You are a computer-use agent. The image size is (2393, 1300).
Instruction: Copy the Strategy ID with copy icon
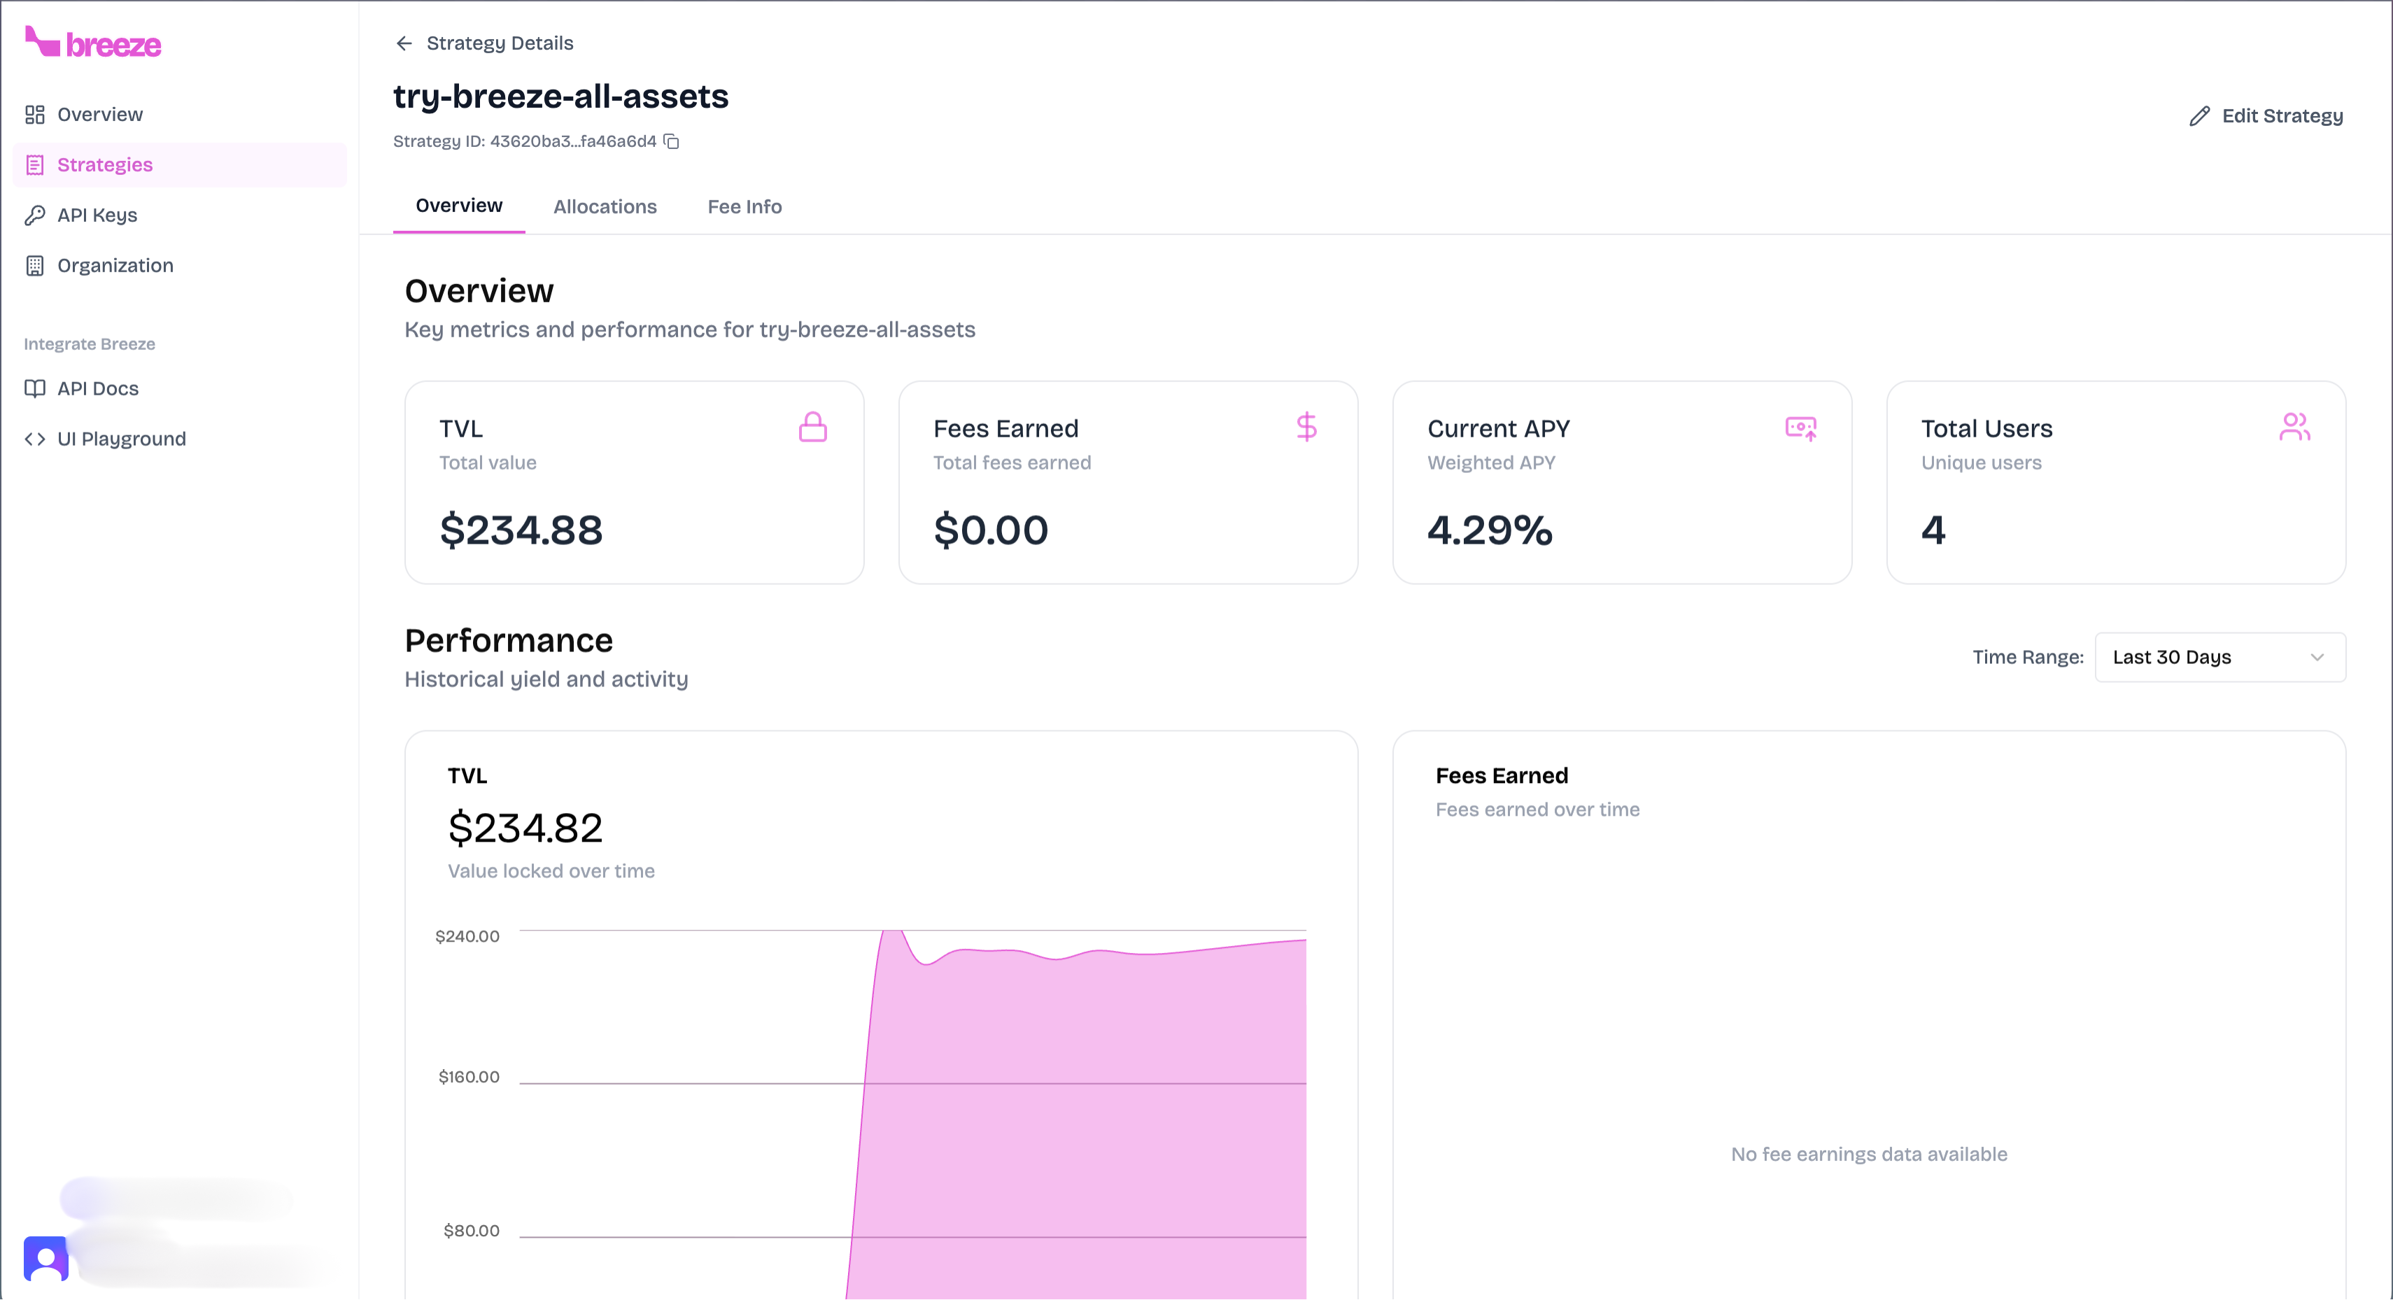coord(672,141)
